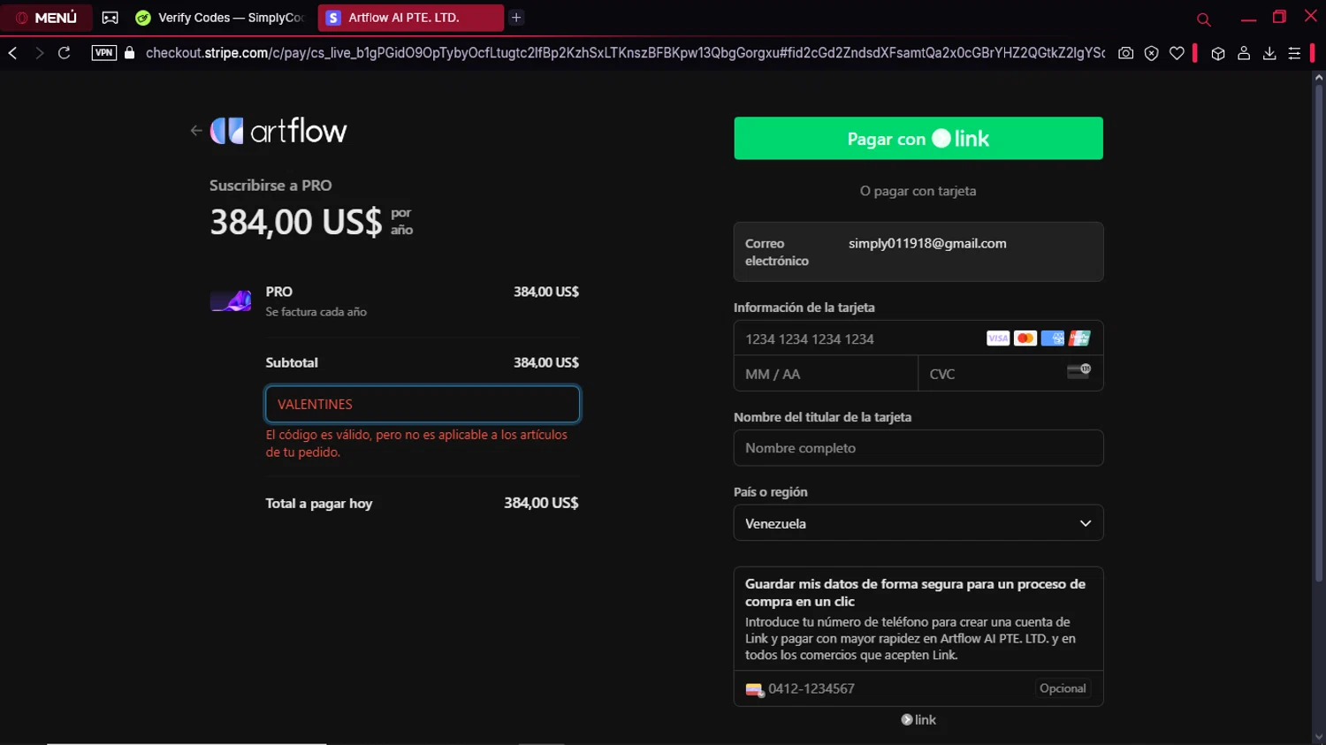Click the Subtotal label
This screenshot has width=1326, height=745.
tap(292, 362)
